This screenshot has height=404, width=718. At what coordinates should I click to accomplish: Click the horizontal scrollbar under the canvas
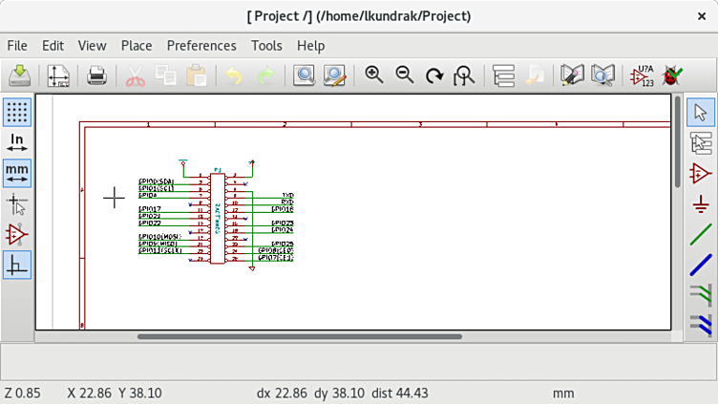pyautogui.click(x=300, y=336)
